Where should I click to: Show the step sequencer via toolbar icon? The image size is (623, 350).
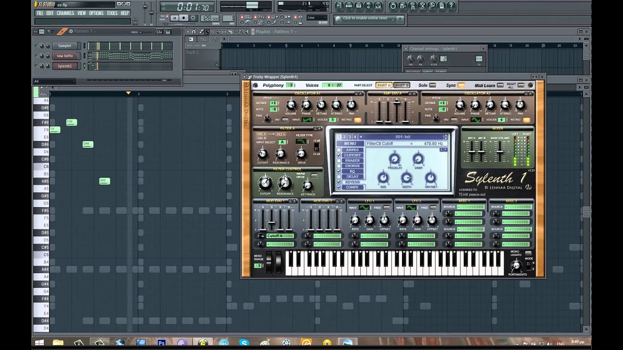[349, 6]
